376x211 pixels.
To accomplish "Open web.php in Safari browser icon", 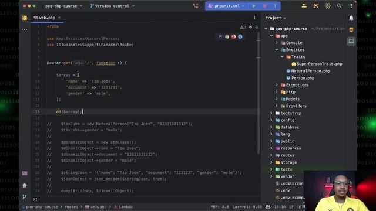I will 240,36.
